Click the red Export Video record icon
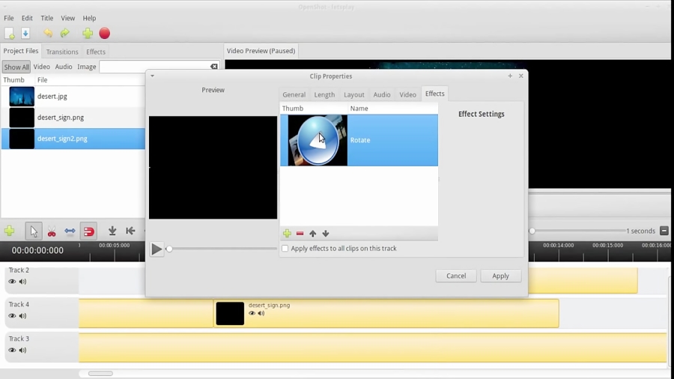 coord(104,33)
